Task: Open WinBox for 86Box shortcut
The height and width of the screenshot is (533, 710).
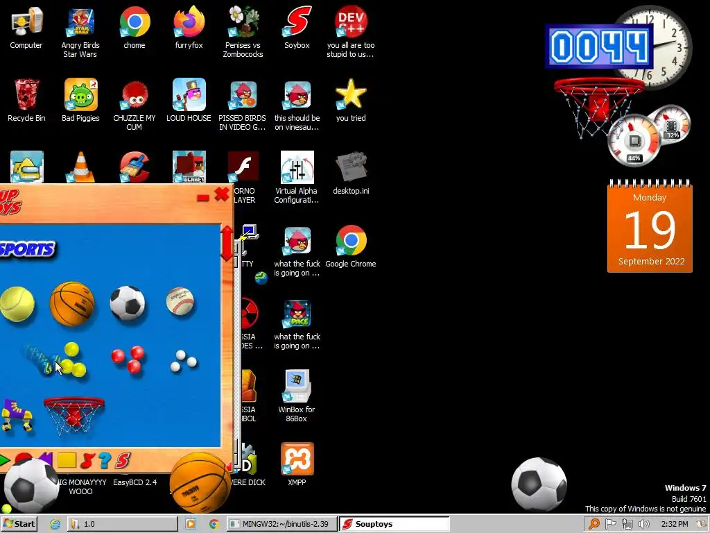Action: click(297, 396)
